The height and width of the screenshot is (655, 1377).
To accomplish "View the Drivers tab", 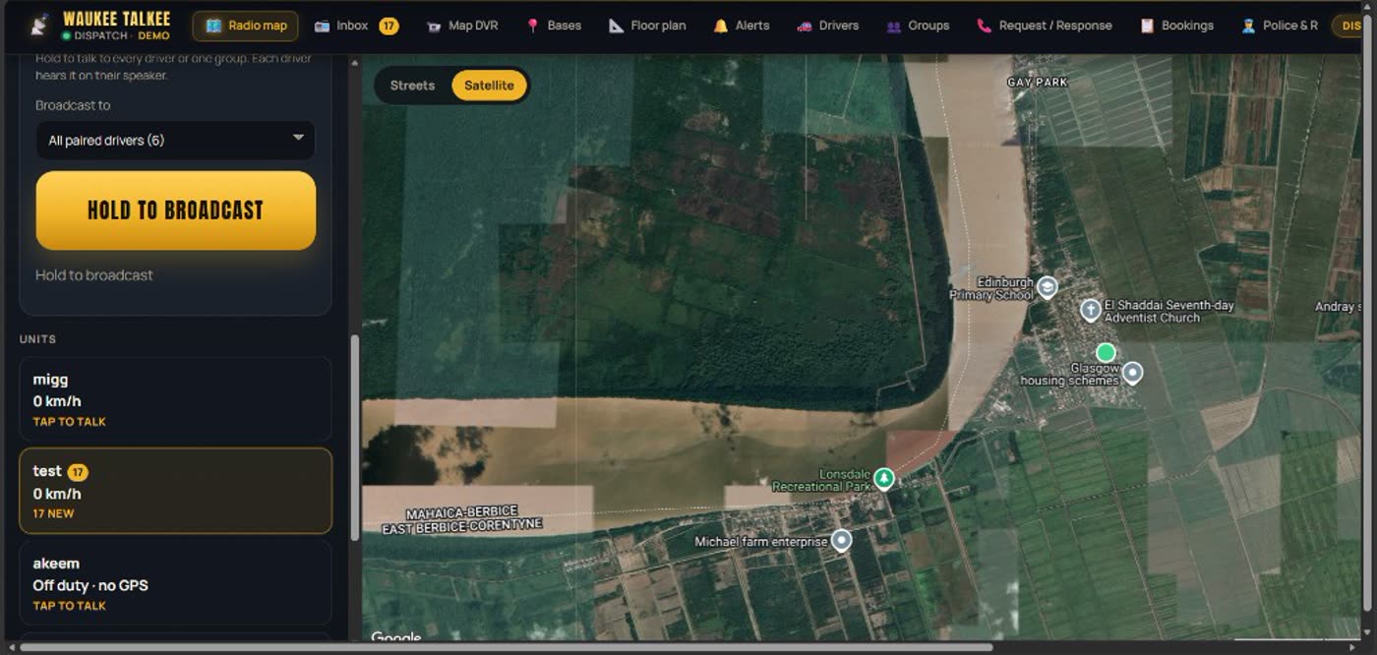I will coord(828,26).
